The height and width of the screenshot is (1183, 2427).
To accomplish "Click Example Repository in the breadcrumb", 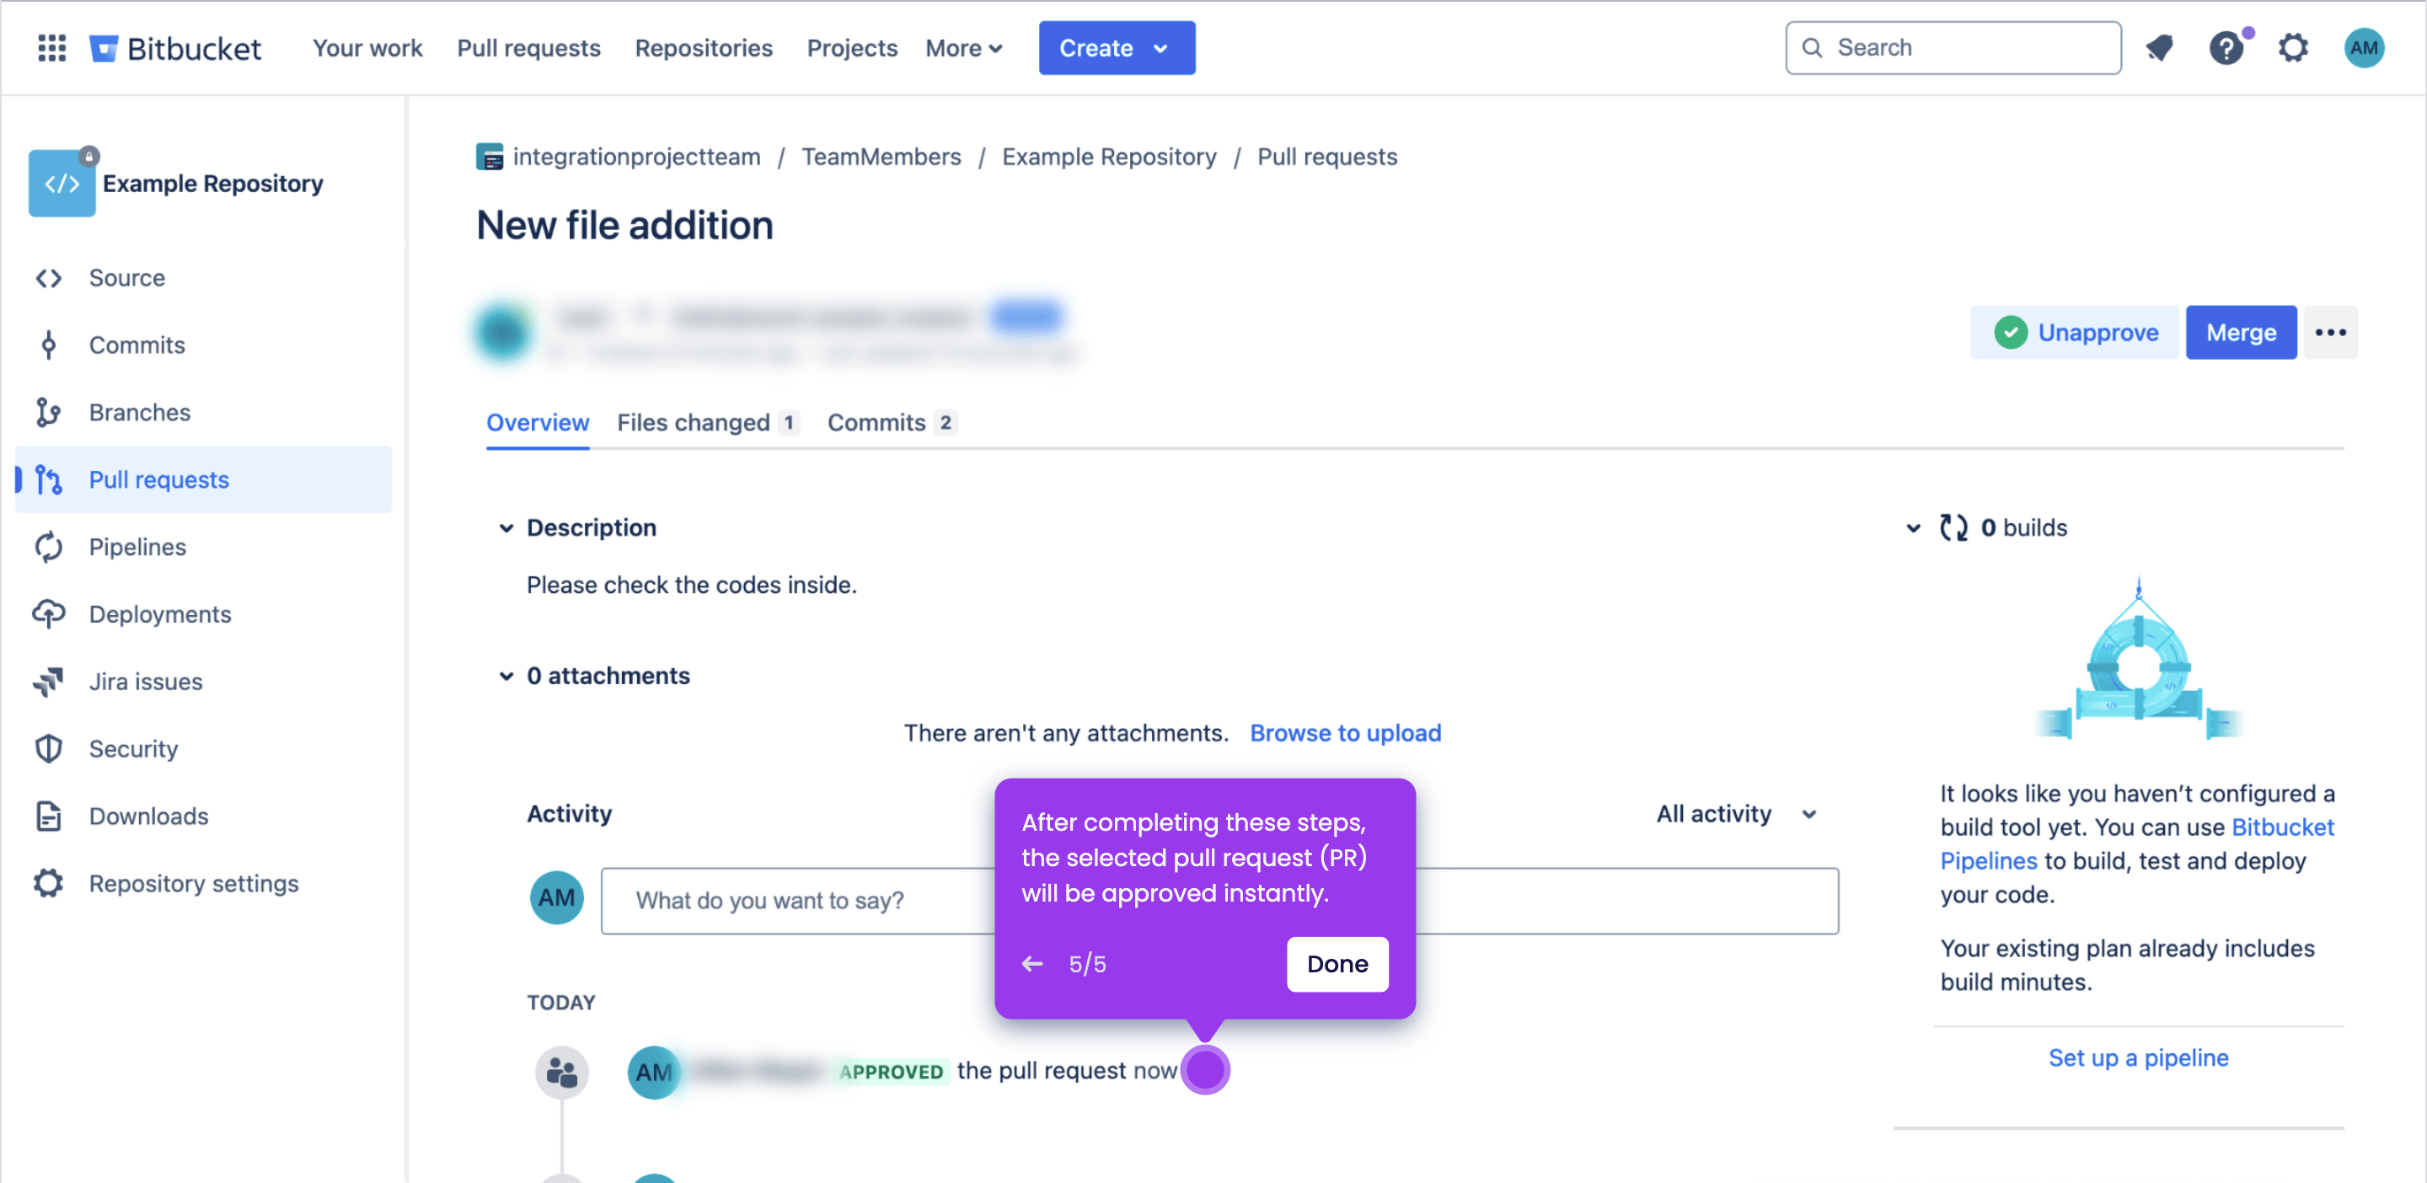I will tap(1109, 157).
